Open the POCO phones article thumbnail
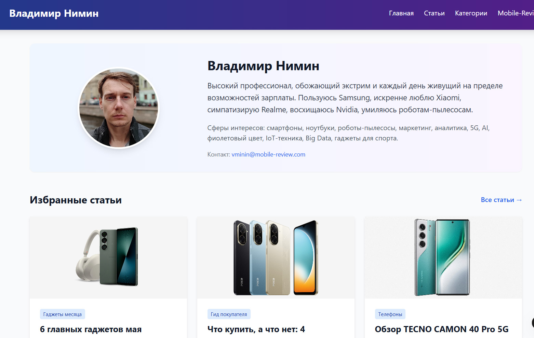The height and width of the screenshot is (338, 534). point(276,258)
